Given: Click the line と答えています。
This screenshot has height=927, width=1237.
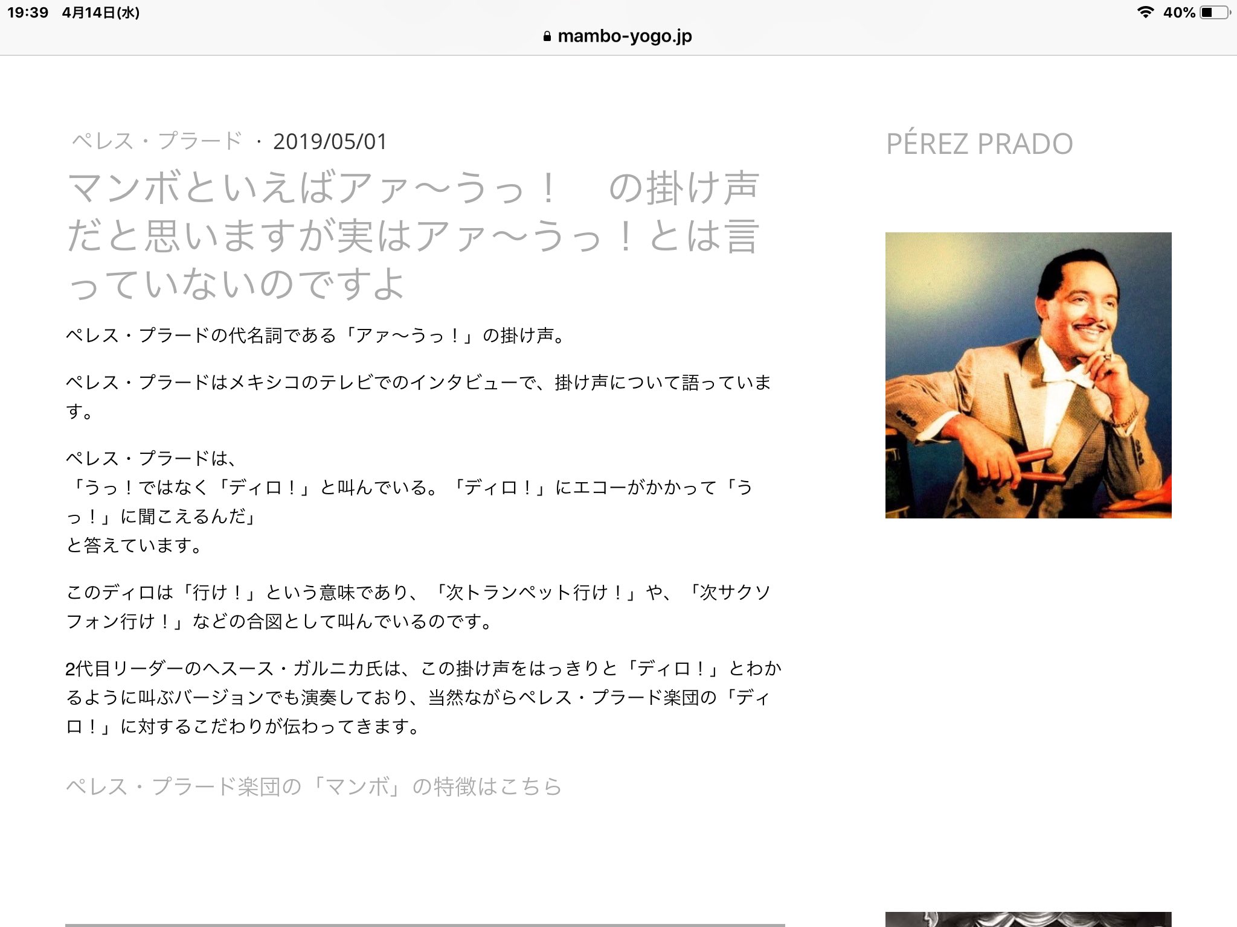Looking at the screenshot, I should (x=135, y=545).
